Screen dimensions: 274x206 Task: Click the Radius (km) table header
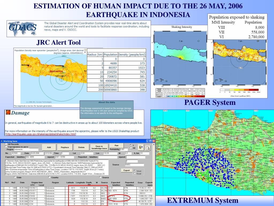point(95,54)
